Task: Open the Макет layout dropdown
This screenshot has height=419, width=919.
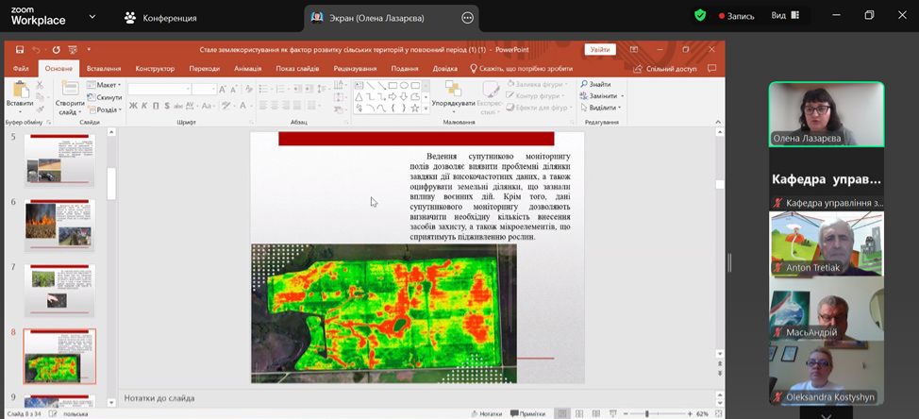Action: click(105, 85)
